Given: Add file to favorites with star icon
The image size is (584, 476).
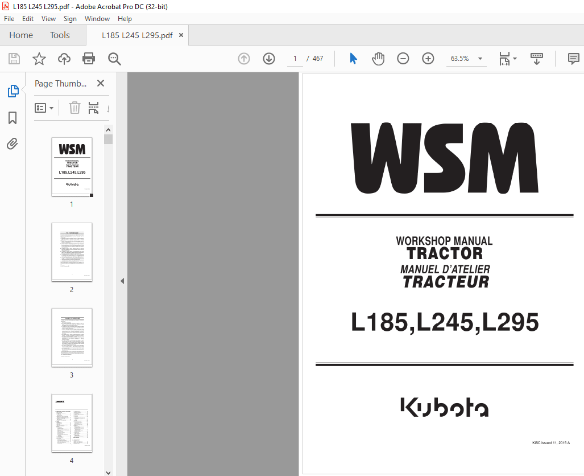Looking at the screenshot, I should (39, 59).
